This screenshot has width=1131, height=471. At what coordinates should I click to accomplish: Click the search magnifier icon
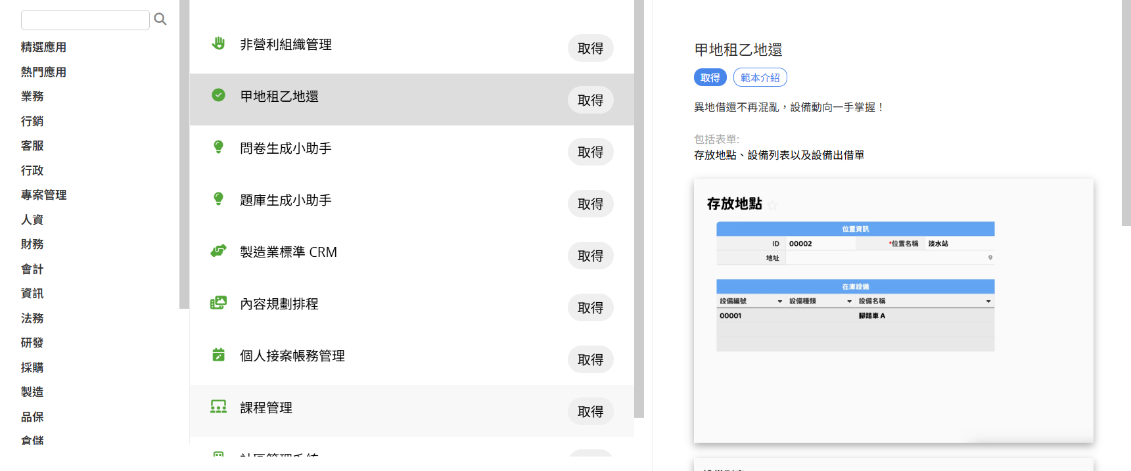click(x=160, y=19)
